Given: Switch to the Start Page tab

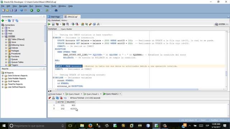Looking at the screenshot, I should [54, 17].
